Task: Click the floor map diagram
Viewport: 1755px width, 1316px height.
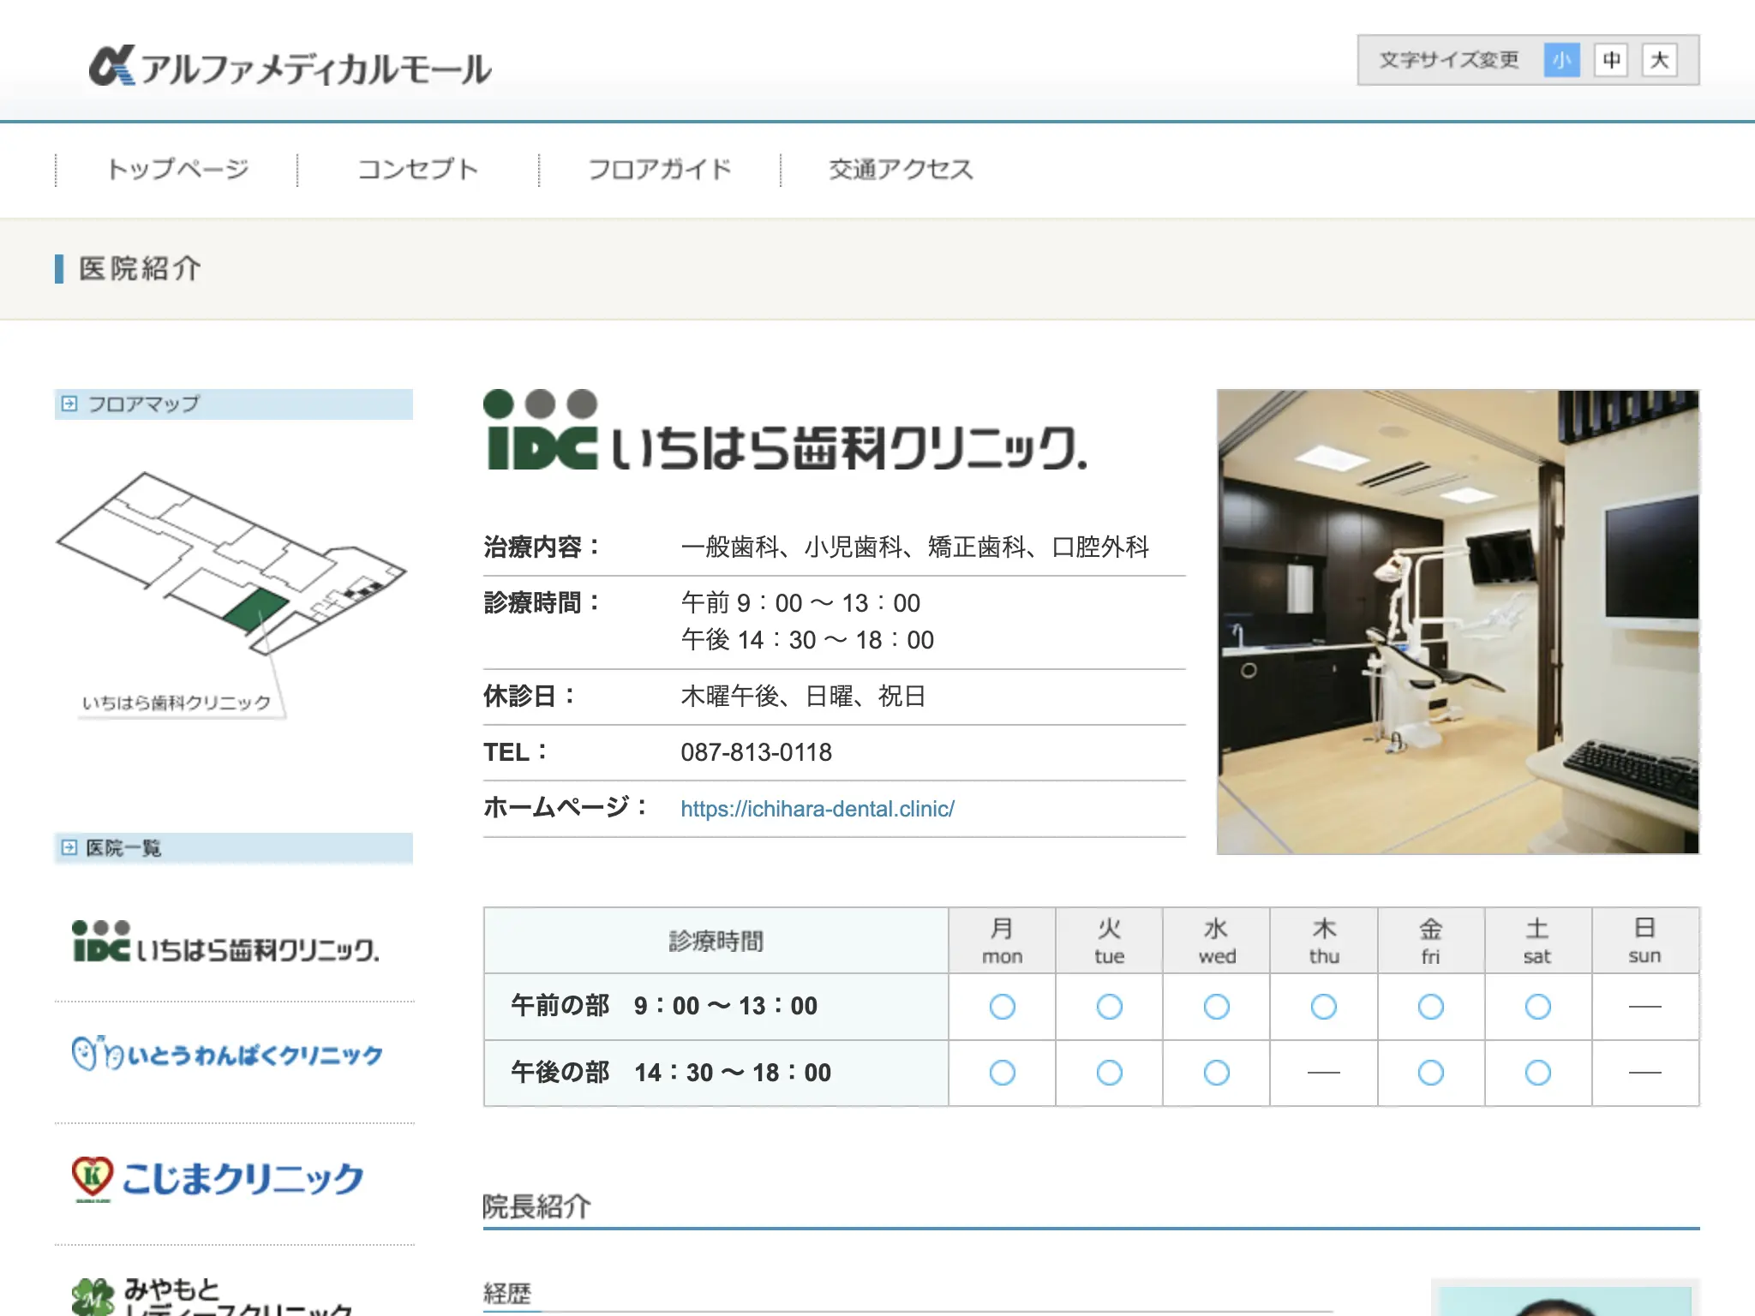Action: click(231, 563)
